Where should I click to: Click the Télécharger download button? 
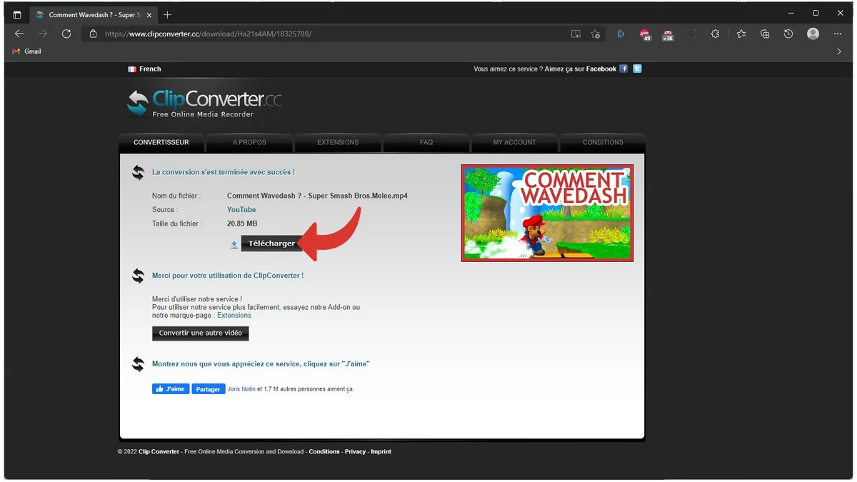[271, 243]
